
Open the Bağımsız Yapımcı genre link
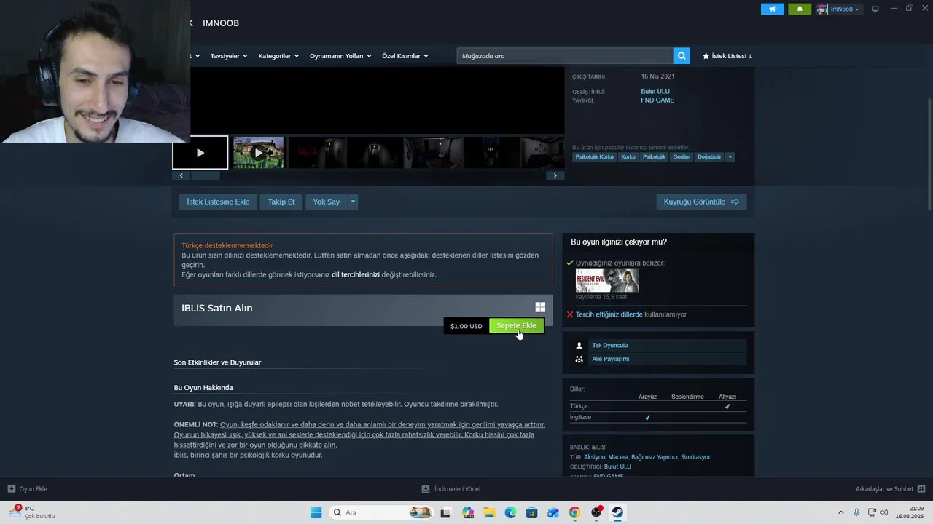coord(655,457)
